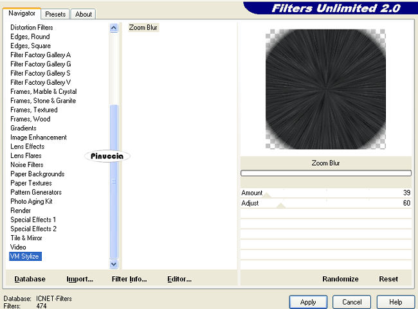Screen dimensions: 418x309
Task: Select Noise Filters category
Action: pyautogui.click(x=26, y=165)
